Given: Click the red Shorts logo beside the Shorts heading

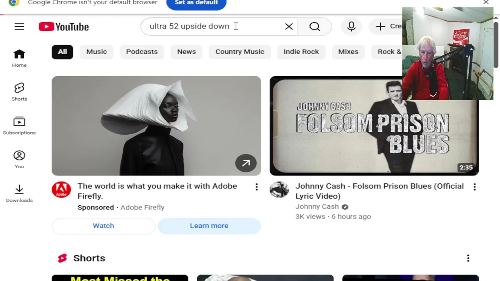Looking at the screenshot, I should coord(62,258).
